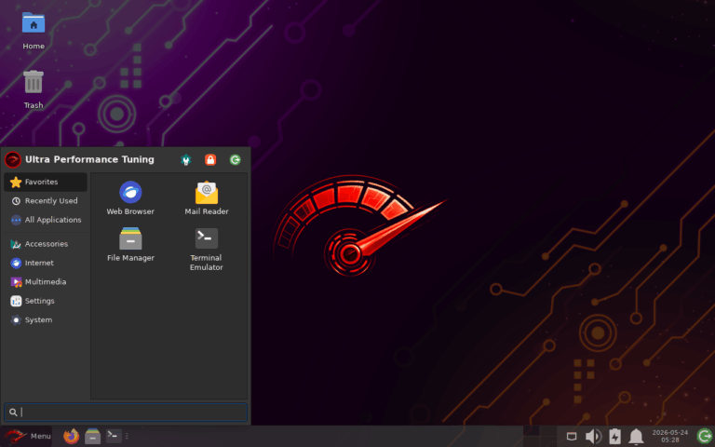Screen dimensions: 715x447
Task: Open the battery power manager tray icon
Action: 614,437
